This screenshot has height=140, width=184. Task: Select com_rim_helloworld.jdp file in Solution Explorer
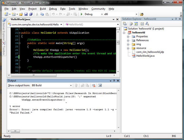tap(150, 52)
